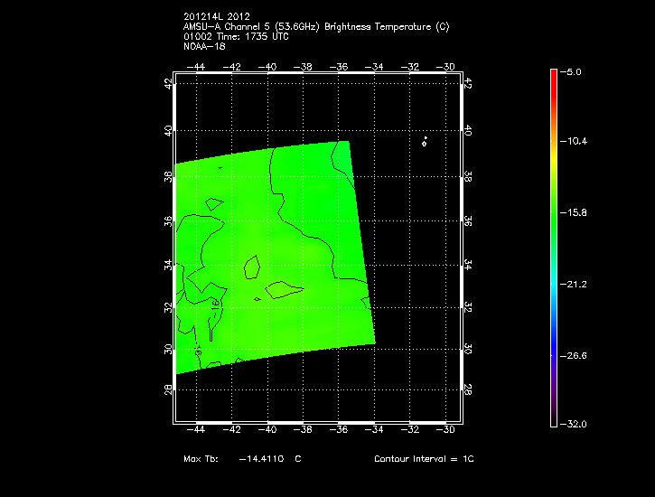Click the Contour Interval = 1C label
655x497 pixels.
click(x=424, y=459)
